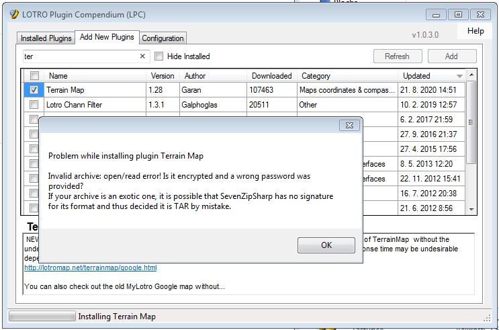499x330 pixels.
Task: Click the date '8. 5. 2013 12:20'
Action: click(x=426, y=164)
